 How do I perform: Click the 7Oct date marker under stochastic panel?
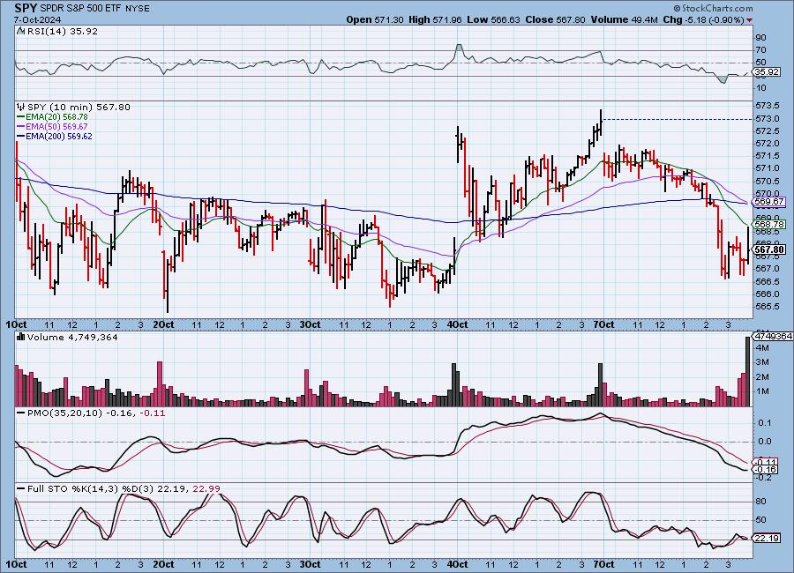(603, 564)
